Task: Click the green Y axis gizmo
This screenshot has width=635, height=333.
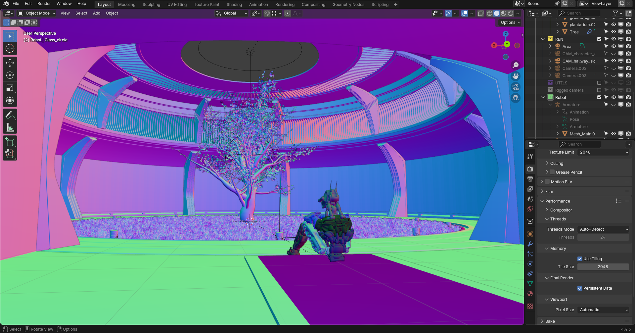Action: click(x=507, y=44)
